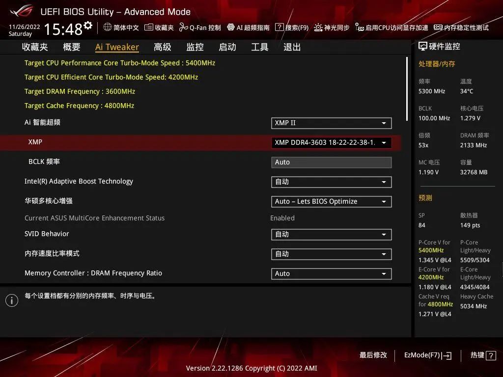Click Target CPU Efficient Core Turbo-Mode Speed text
This screenshot has height=377, width=503.
pyautogui.click(x=112, y=77)
